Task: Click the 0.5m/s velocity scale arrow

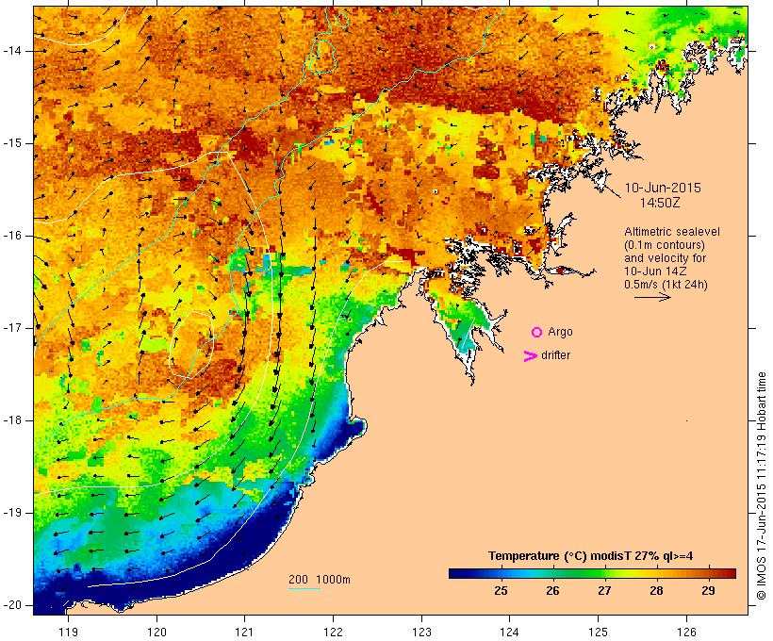Action: point(652,297)
